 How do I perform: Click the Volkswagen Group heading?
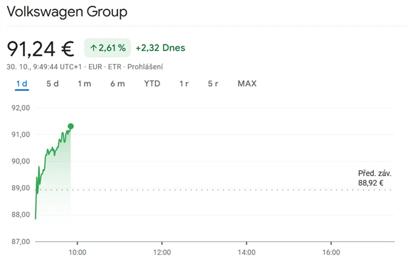click(x=67, y=12)
